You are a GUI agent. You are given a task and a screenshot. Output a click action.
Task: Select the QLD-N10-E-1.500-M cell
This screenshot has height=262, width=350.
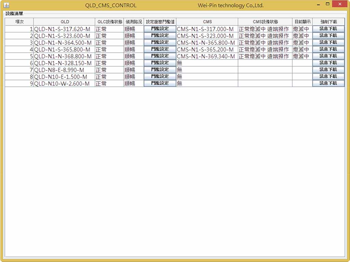[64, 77]
